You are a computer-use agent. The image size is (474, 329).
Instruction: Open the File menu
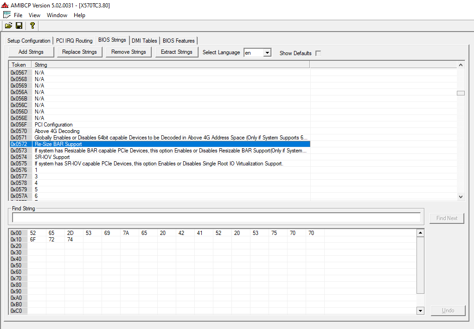(x=18, y=15)
